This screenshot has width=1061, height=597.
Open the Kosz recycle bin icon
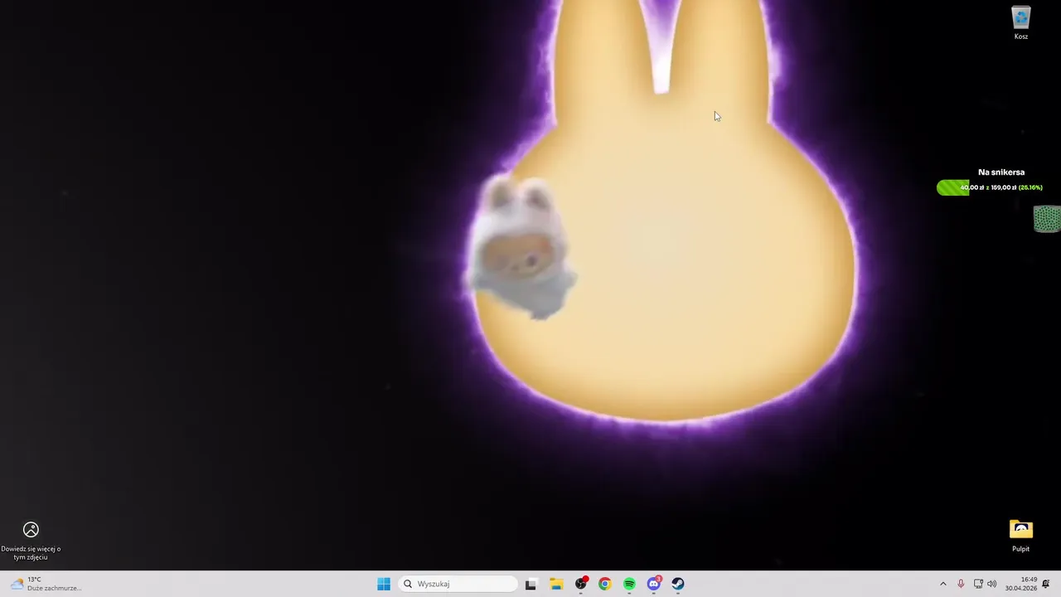1020,22
